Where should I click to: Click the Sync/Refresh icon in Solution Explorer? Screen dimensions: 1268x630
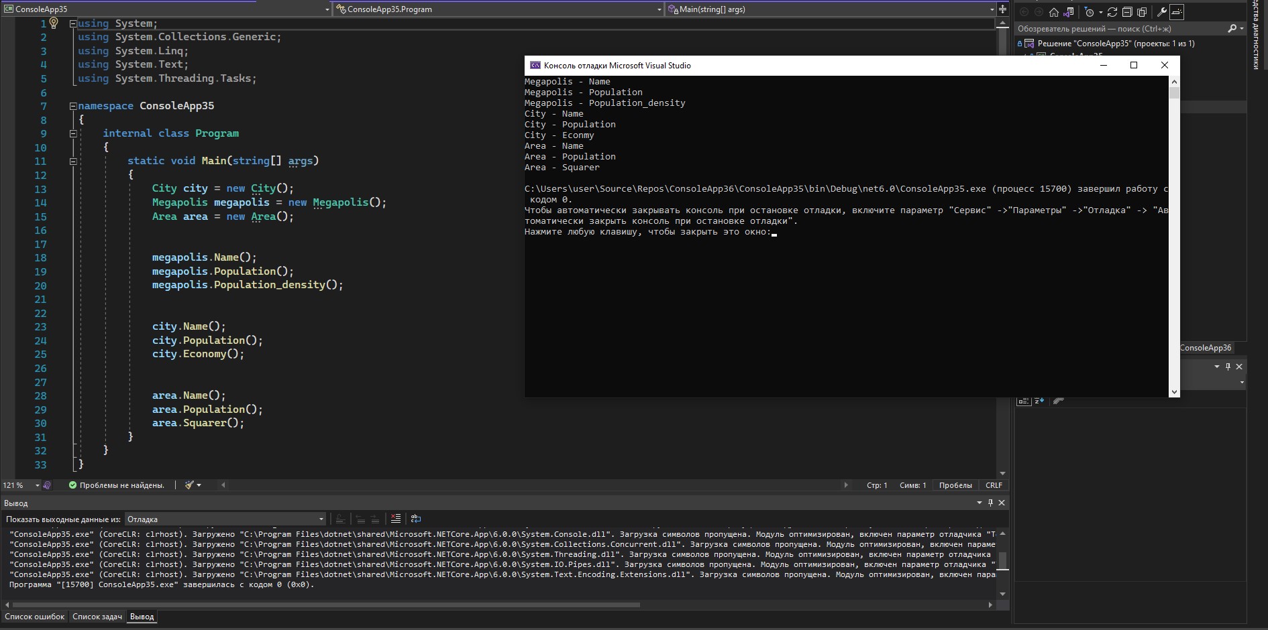click(x=1112, y=12)
